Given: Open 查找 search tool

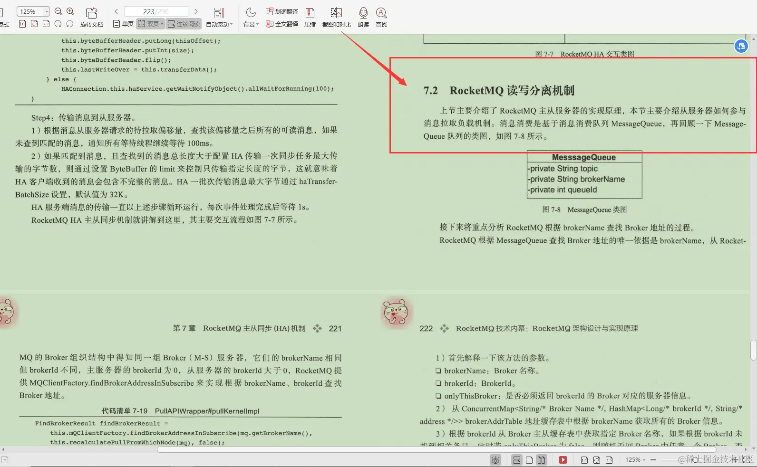Looking at the screenshot, I should point(381,18).
